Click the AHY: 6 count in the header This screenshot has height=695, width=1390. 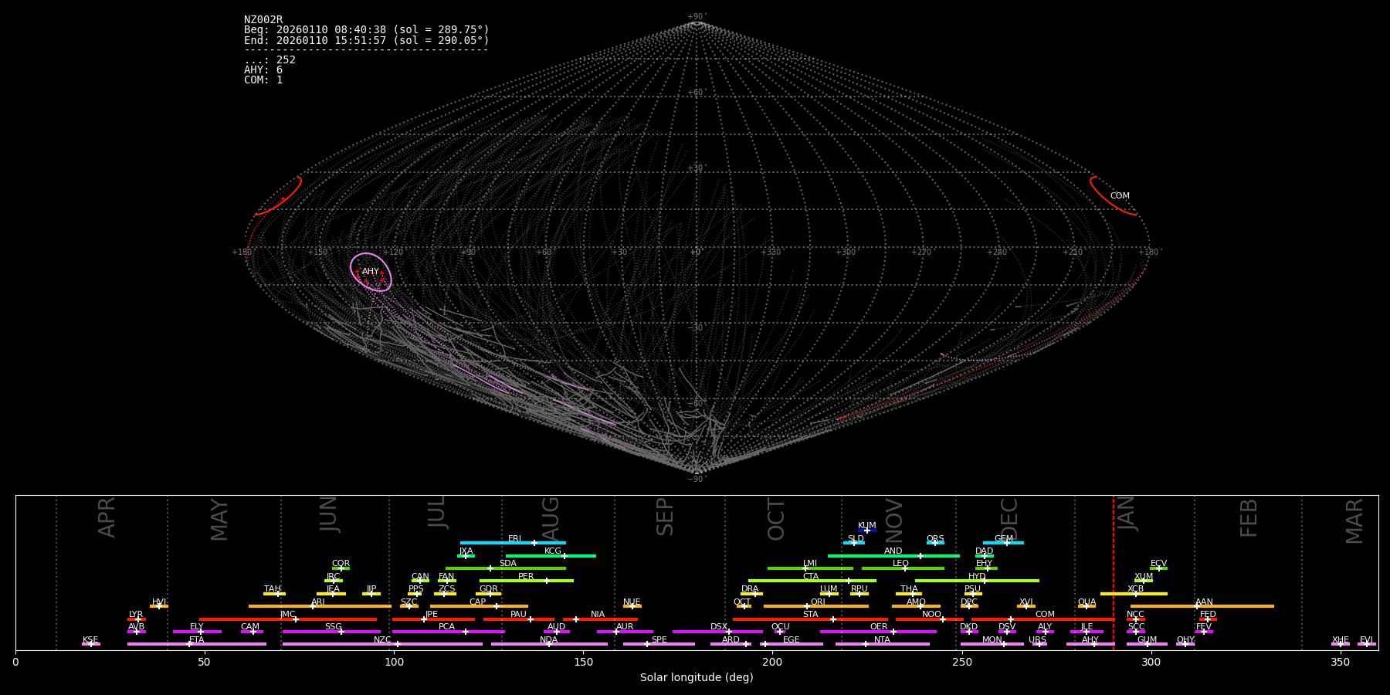[263, 70]
